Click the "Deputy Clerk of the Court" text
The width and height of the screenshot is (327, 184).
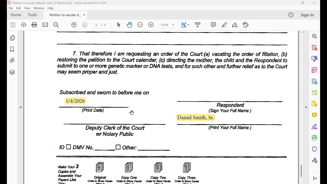point(115,128)
